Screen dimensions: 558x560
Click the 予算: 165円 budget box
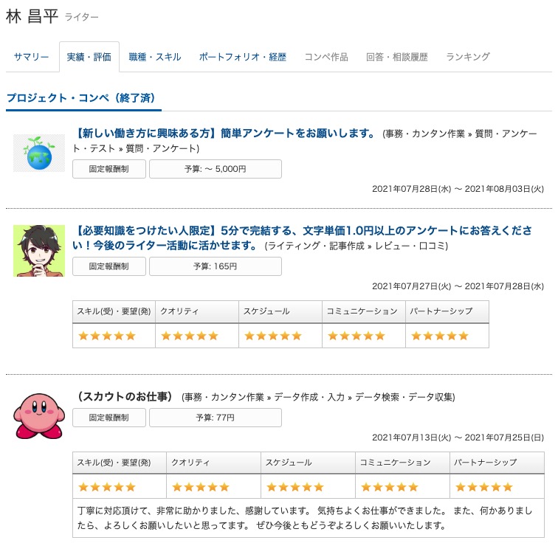coord(216,266)
